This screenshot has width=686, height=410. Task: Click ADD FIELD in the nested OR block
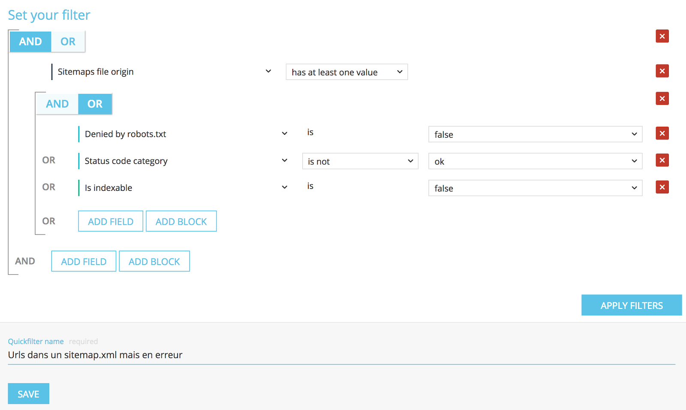tap(111, 221)
